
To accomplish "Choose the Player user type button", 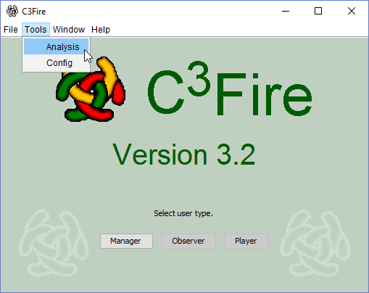I will coord(246,241).
